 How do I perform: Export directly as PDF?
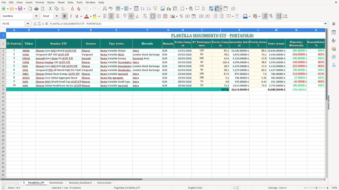point(30,9)
